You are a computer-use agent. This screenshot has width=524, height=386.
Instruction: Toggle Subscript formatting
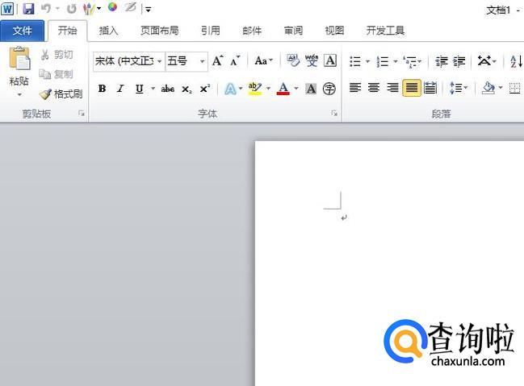pos(187,89)
